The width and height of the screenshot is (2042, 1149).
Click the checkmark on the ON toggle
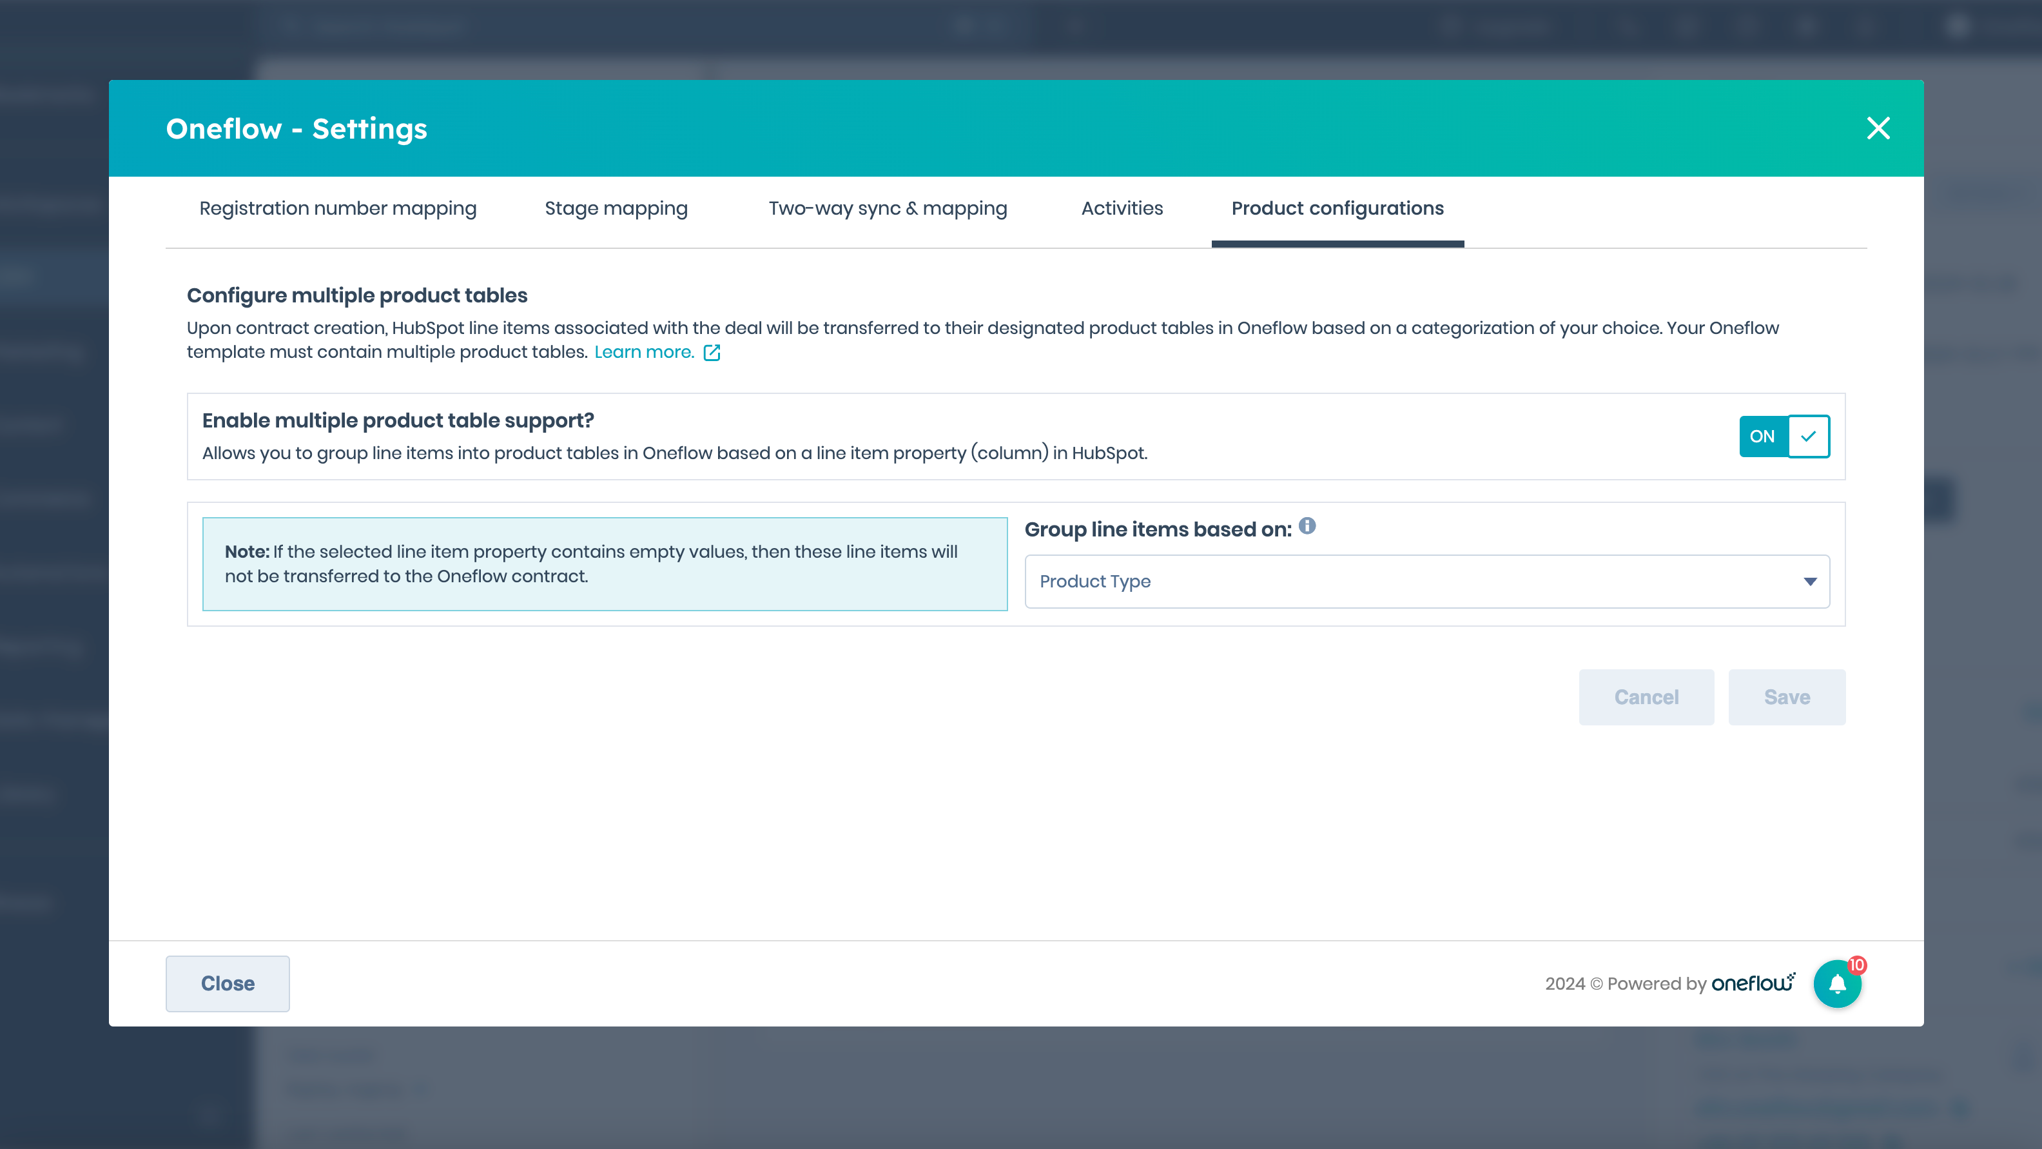click(x=1808, y=436)
